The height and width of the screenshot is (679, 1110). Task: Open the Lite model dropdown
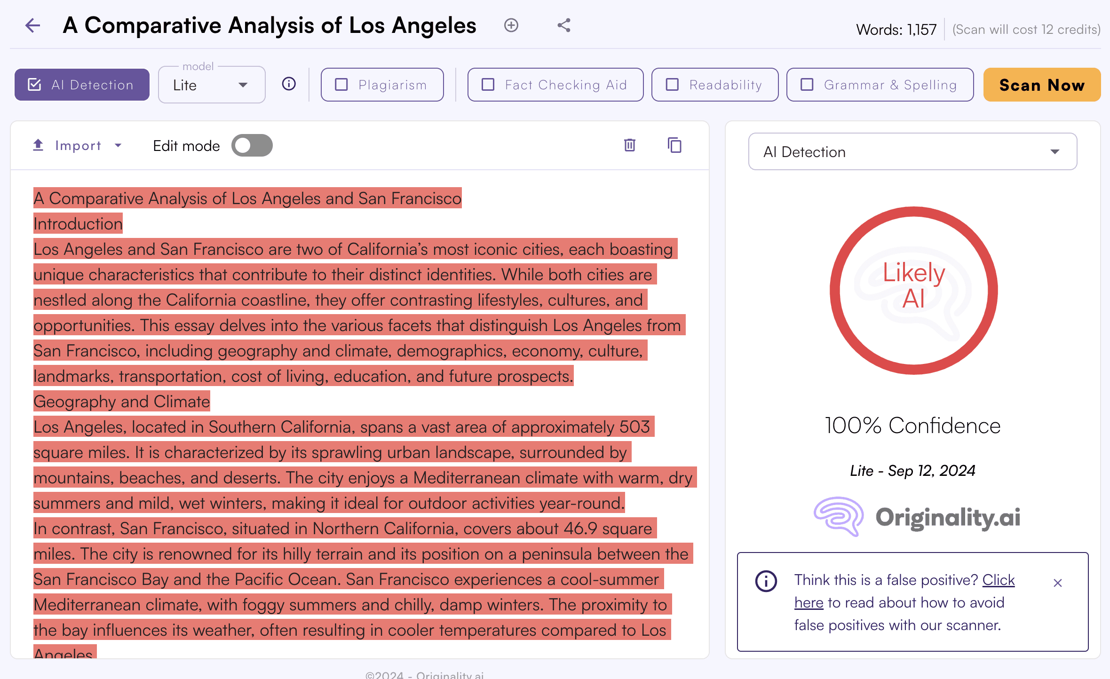212,85
